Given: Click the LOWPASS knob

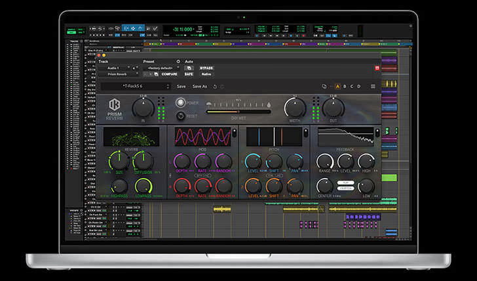Looking at the screenshot, I should (x=143, y=186).
